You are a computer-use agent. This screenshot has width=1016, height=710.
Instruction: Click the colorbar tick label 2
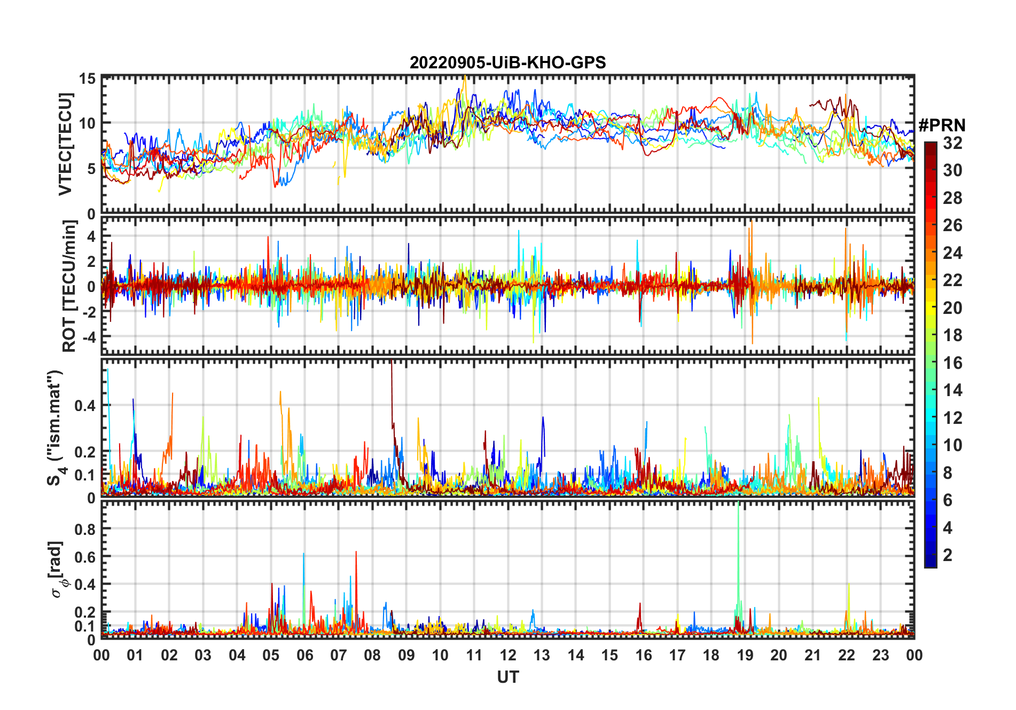(948, 555)
